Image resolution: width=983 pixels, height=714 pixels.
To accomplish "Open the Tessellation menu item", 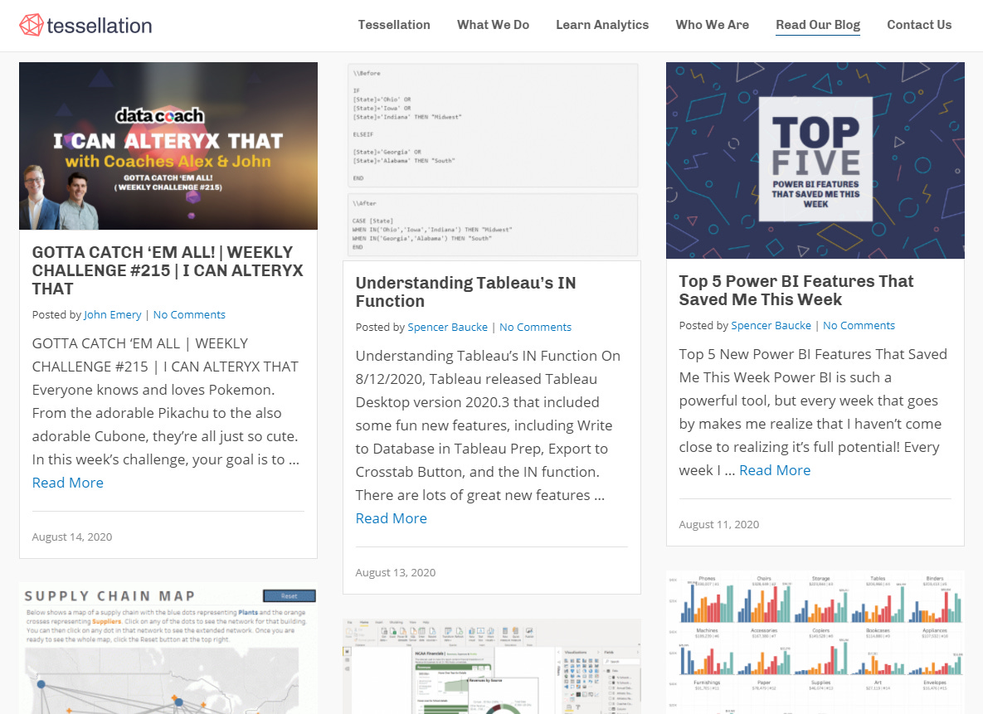I will coord(394,25).
